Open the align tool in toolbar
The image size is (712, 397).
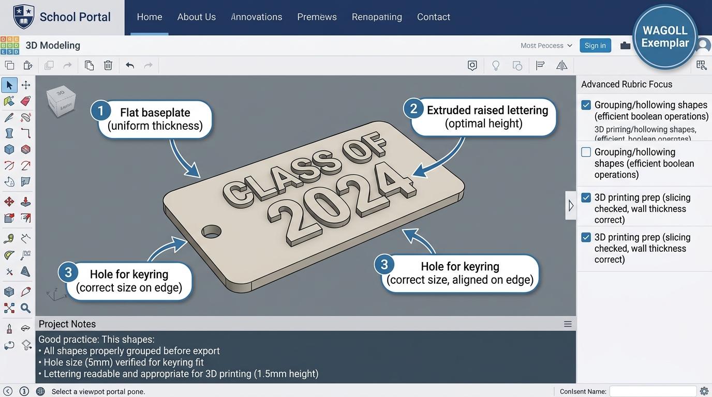pyautogui.click(x=540, y=66)
